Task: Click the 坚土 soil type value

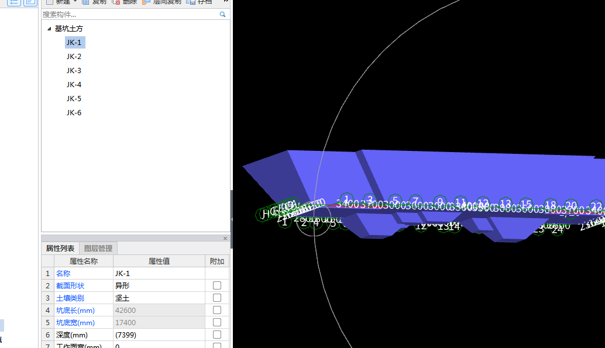Action: [x=159, y=298]
